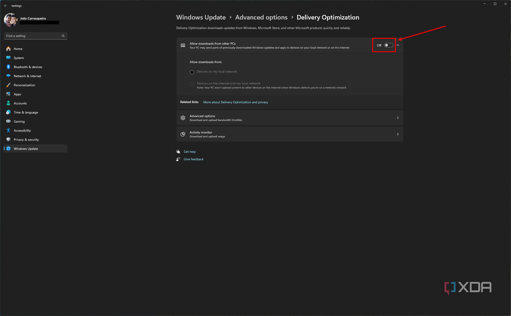This screenshot has width=511, height=316.
Task: Select Personalization in the sidebar
Action: point(36,85)
